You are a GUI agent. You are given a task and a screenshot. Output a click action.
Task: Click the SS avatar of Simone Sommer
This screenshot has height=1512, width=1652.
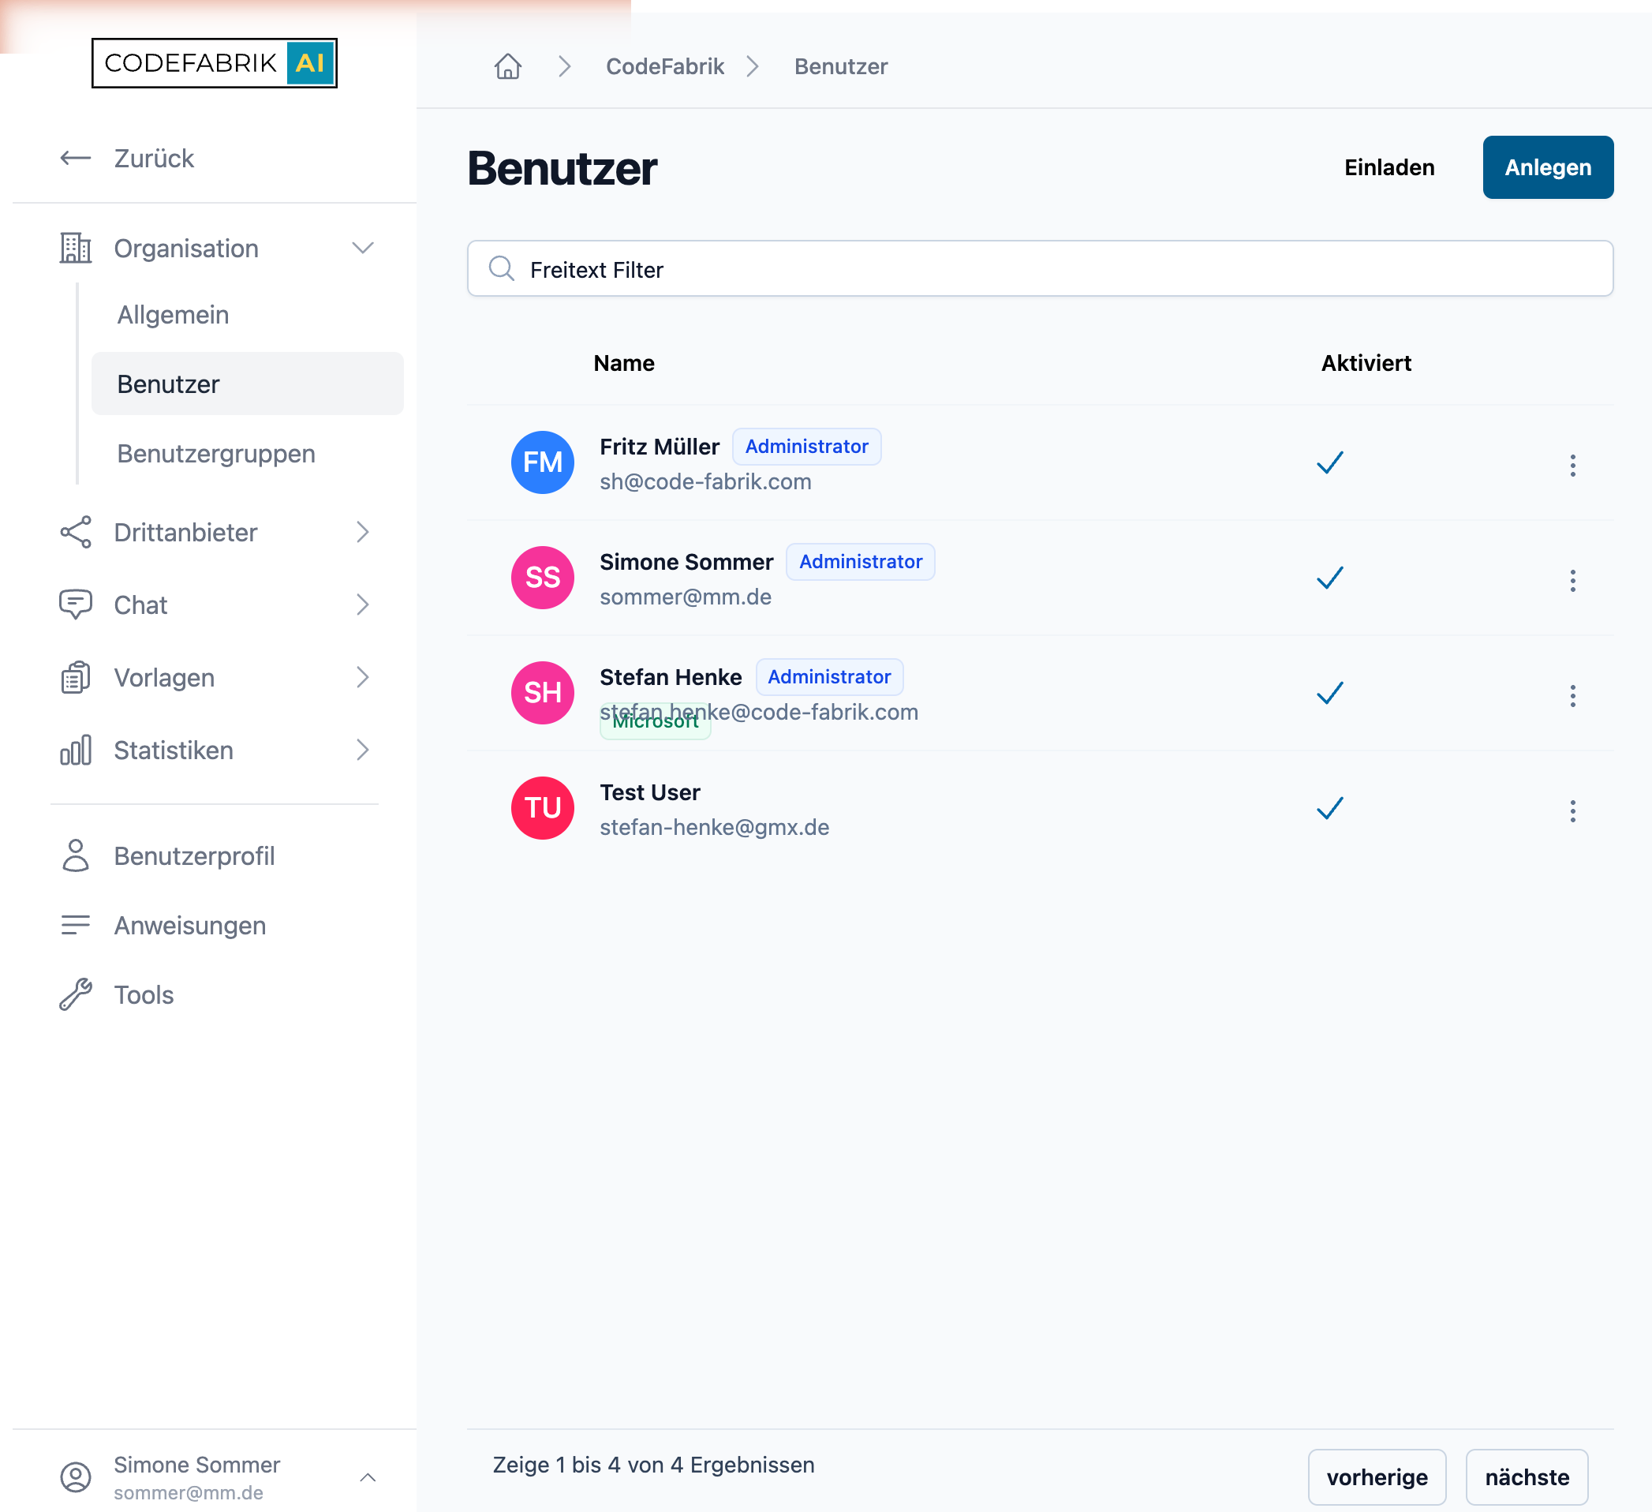pos(543,578)
